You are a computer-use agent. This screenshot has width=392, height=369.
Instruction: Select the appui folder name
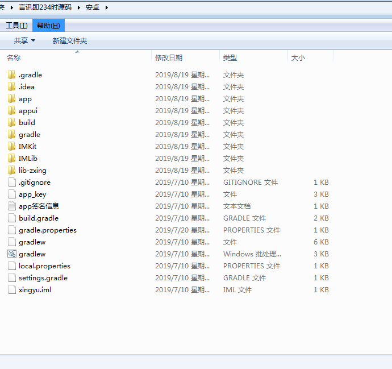pos(28,111)
